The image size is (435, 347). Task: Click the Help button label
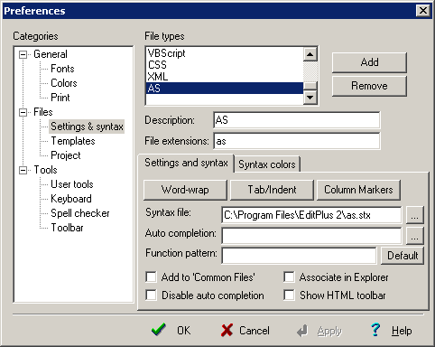[402, 331]
